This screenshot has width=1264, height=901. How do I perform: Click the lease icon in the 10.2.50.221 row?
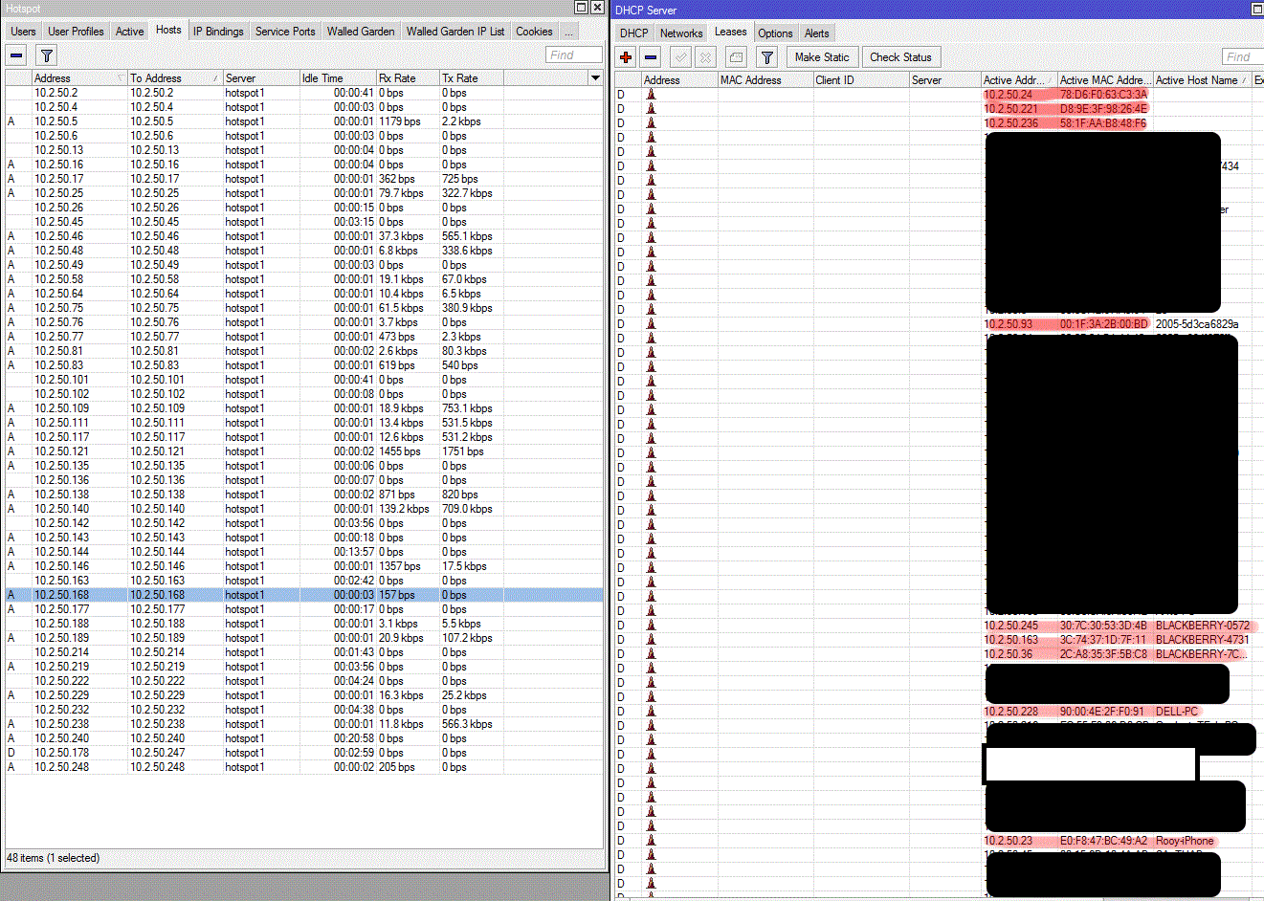[x=651, y=109]
